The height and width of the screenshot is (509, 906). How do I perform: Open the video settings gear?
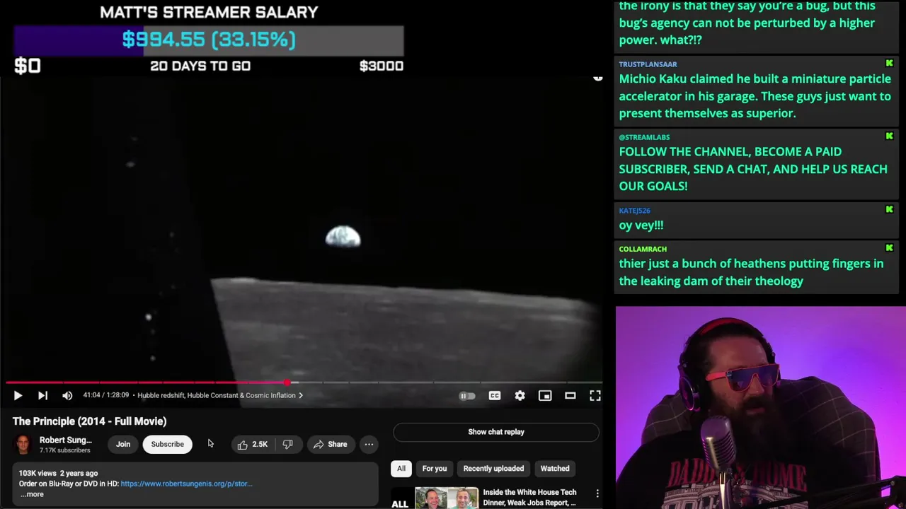[520, 396]
